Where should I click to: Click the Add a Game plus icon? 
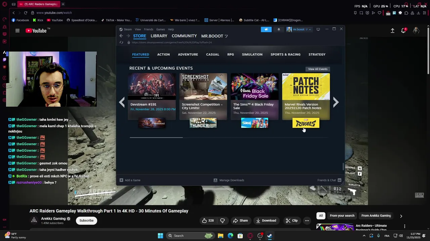121,180
